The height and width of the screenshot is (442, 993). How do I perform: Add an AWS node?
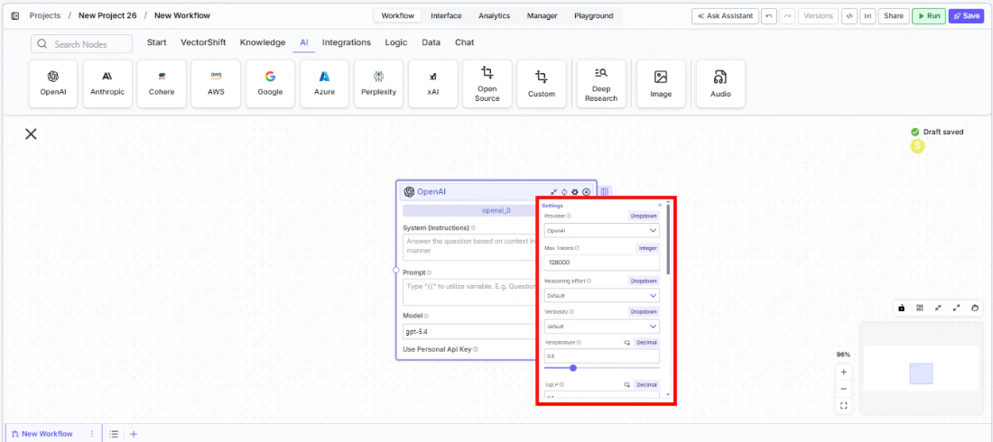tap(216, 84)
